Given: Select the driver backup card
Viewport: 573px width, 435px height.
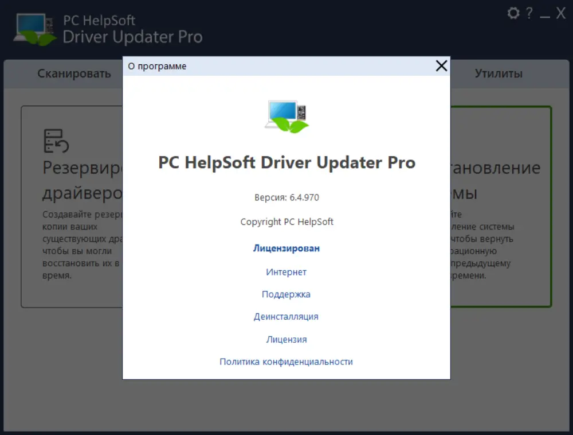Looking at the screenshot, I should 72,207.
